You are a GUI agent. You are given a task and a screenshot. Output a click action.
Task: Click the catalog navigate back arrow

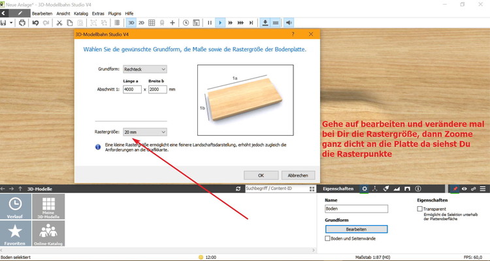[x=3, y=189]
